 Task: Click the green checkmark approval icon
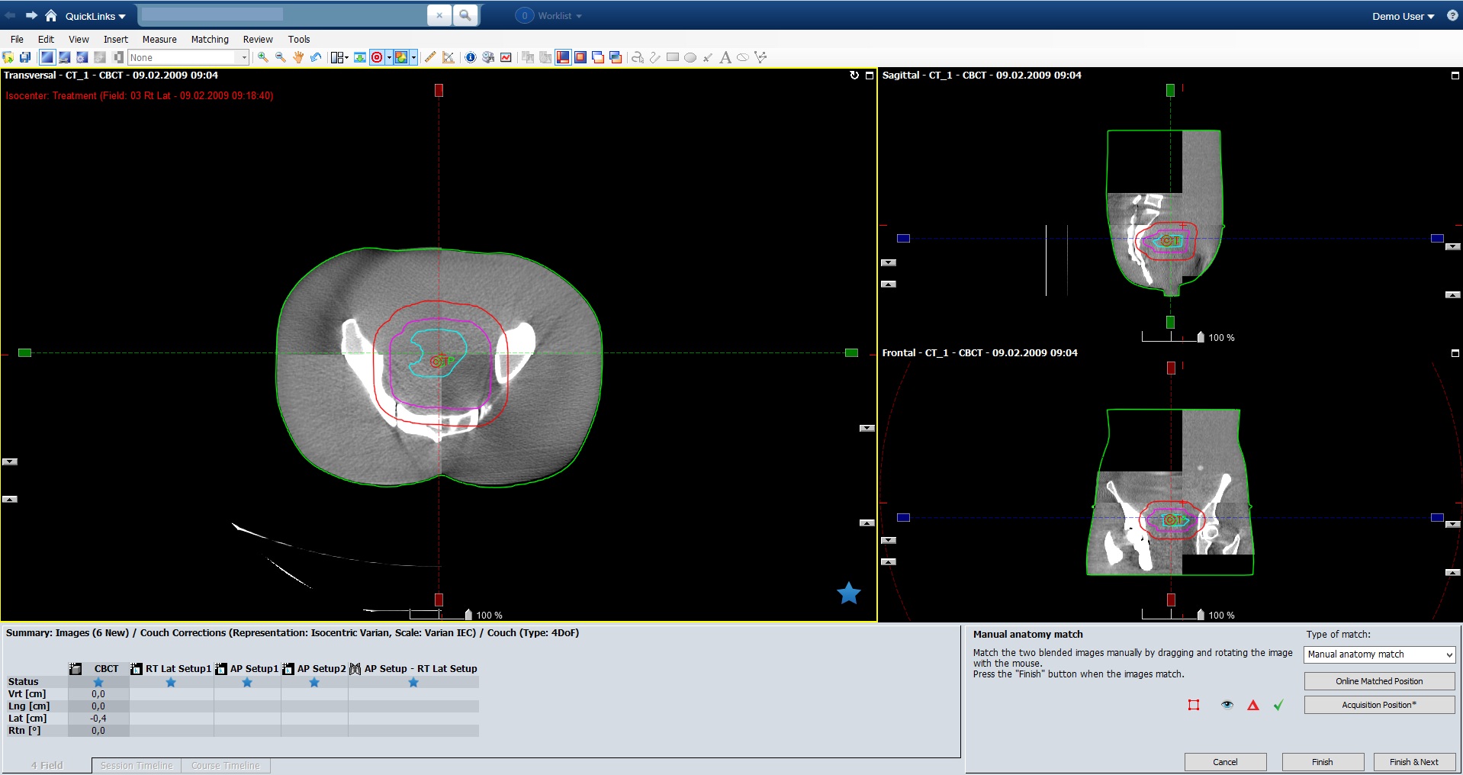click(1278, 706)
